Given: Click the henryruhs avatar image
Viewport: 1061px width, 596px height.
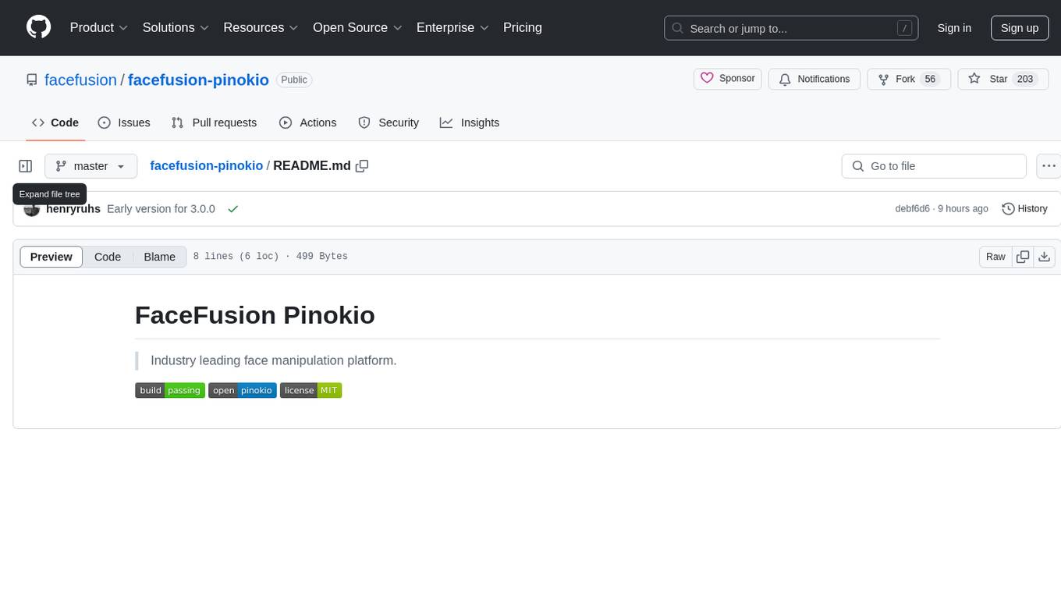Looking at the screenshot, I should coord(32,209).
